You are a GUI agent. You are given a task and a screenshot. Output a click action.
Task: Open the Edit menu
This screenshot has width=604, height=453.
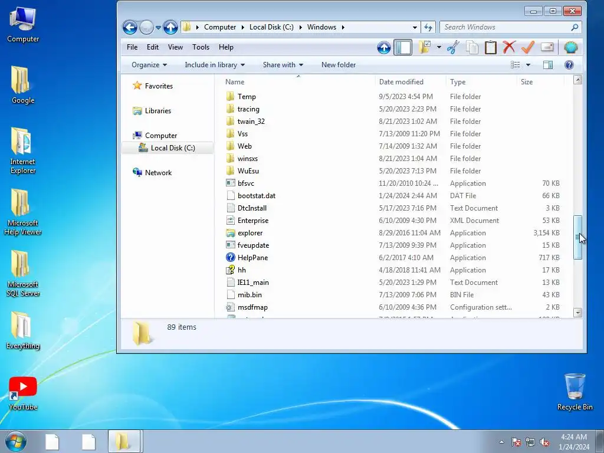153,47
